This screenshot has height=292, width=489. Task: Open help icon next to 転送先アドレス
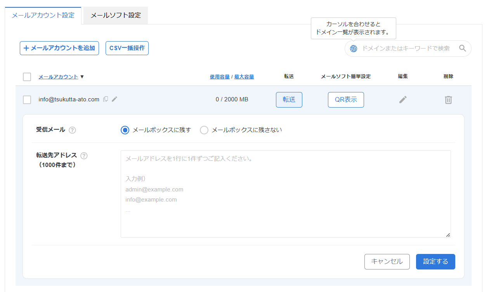coord(84,156)
